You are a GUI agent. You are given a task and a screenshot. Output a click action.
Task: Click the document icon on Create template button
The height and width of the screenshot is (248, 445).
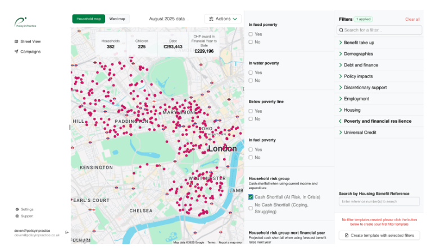(347, 236)
